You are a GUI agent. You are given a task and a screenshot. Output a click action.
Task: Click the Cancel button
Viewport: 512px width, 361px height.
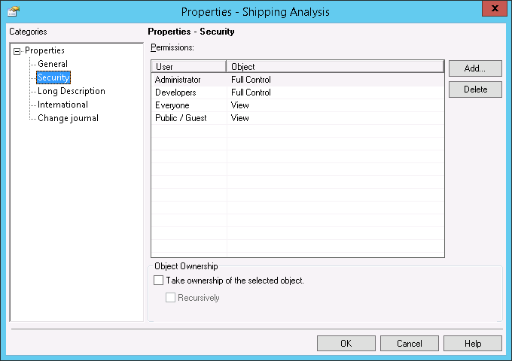pyautogui.click(x=410, y=344)
